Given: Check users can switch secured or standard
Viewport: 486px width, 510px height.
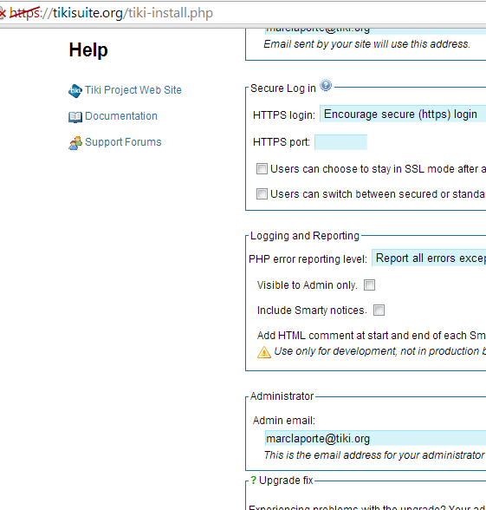Looking at the screenshot, I should click(262, 194).
